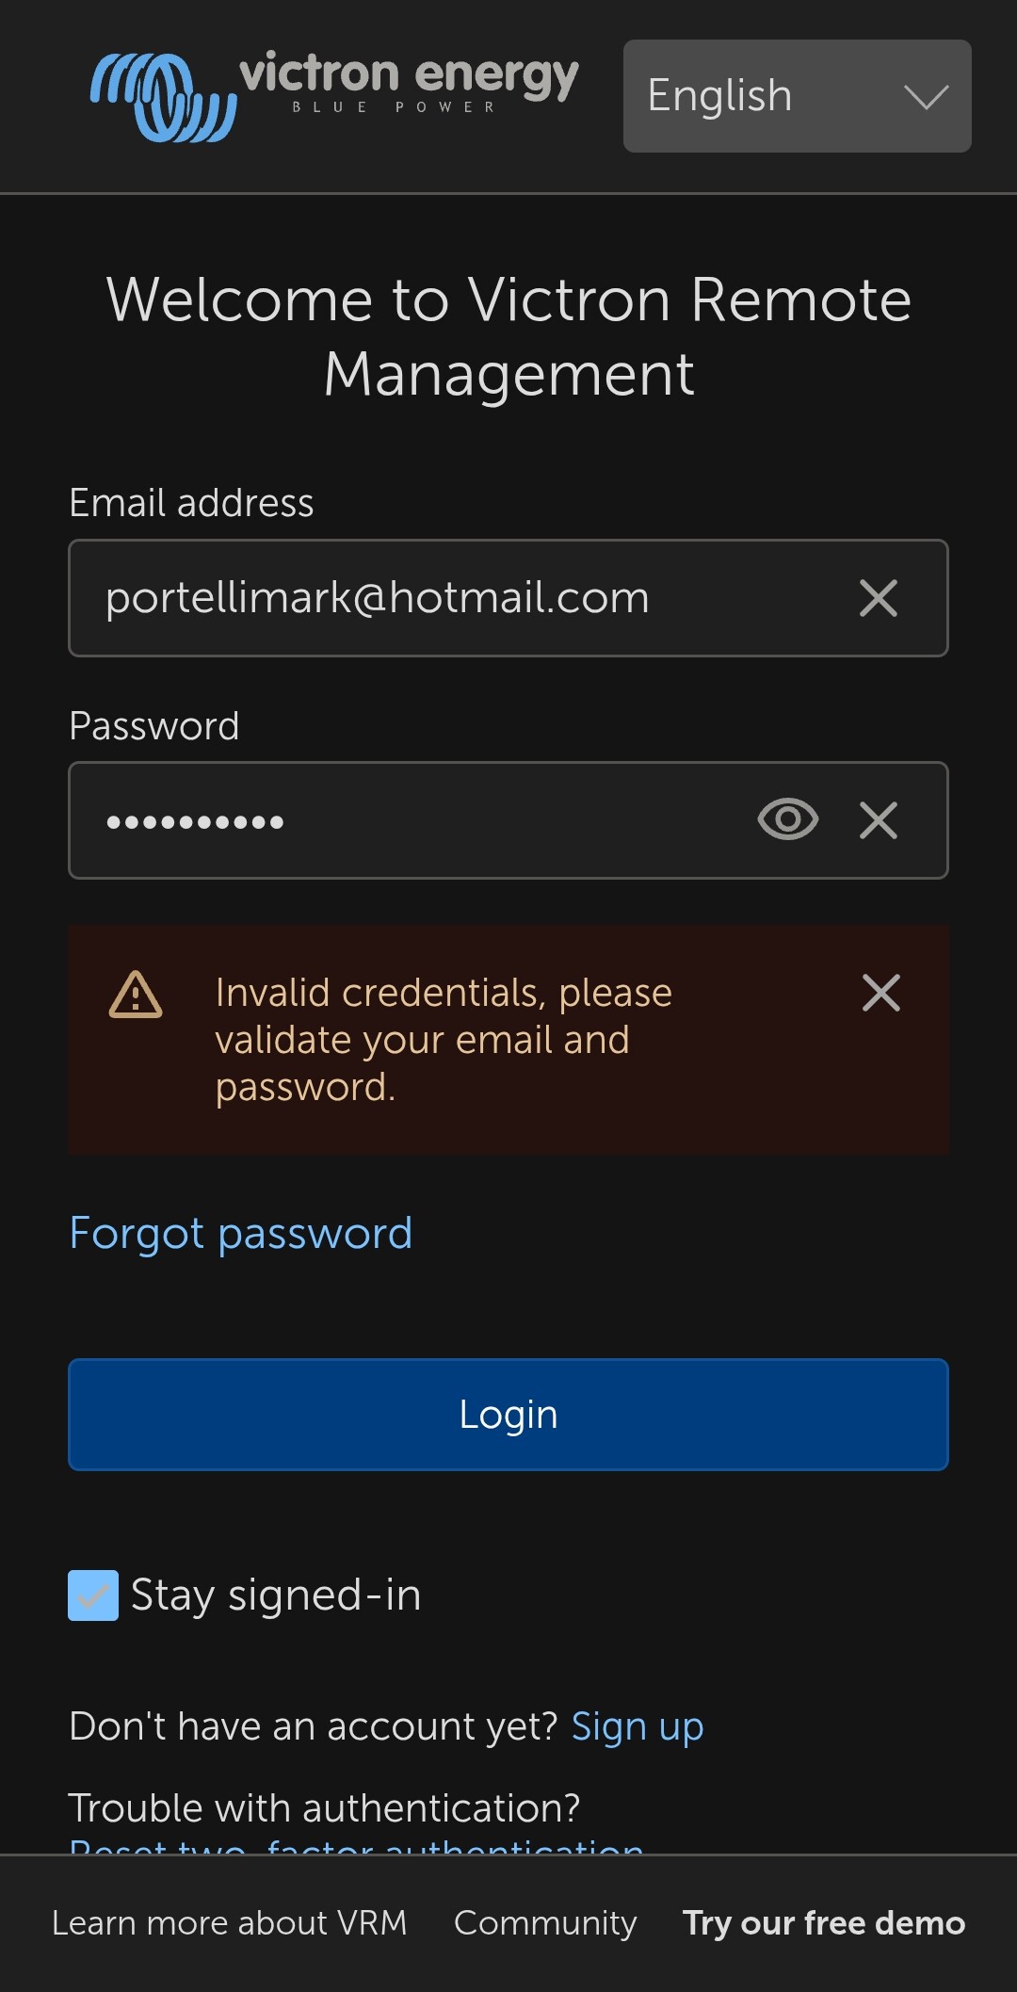Open the Forgot password link
Viewport: 1017px width, 1992px height.
[x=241, y=1233]
